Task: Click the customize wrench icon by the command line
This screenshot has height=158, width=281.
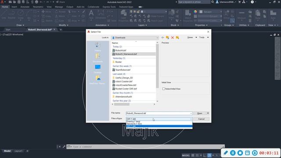Action: tap(64, 147)
